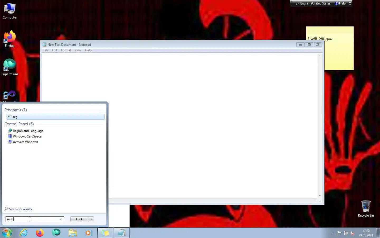Minimize the Notepad window
Viewport: 380px width, 238px height.
pos(300,45)
